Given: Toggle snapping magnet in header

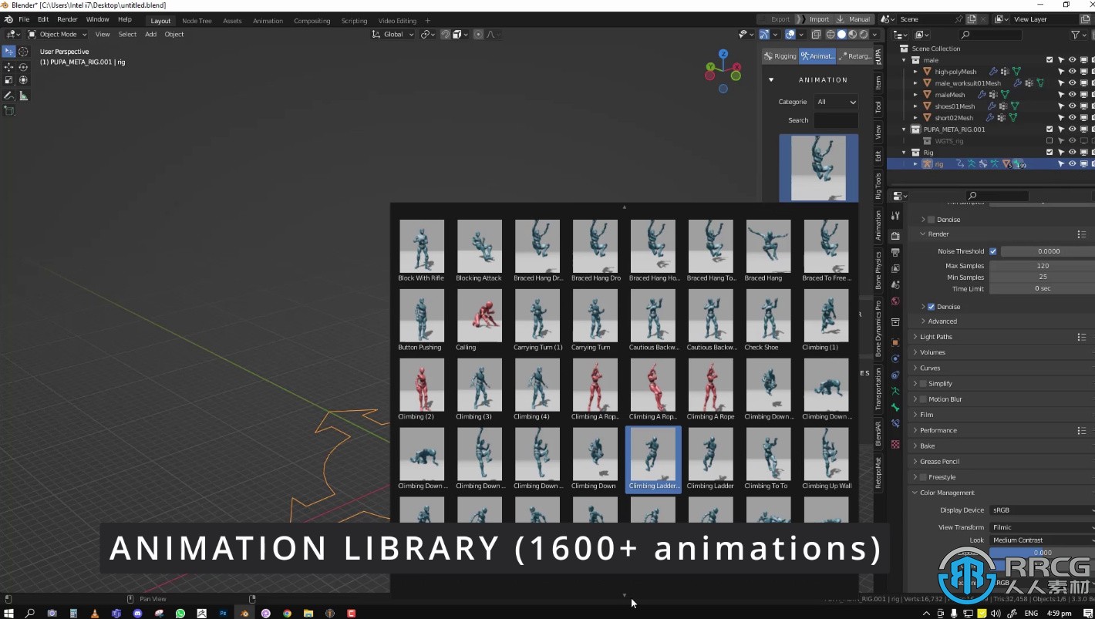Looking at the screenshot, I should tap(446, 35).
